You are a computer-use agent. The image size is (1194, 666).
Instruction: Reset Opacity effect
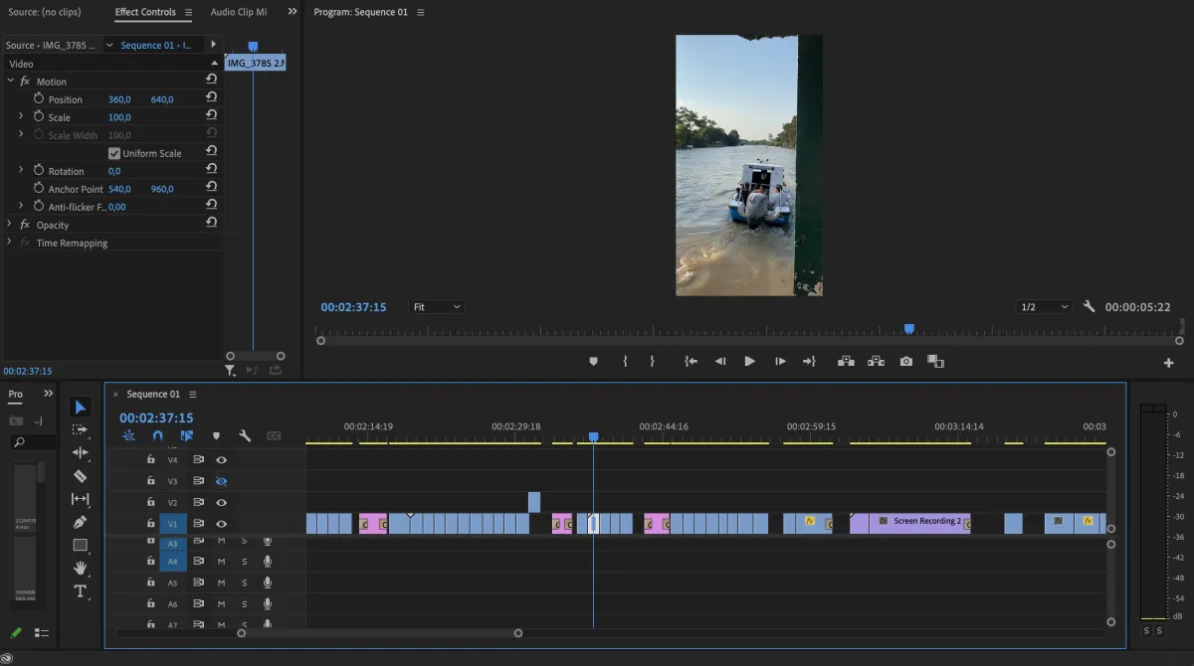[211, 224]
